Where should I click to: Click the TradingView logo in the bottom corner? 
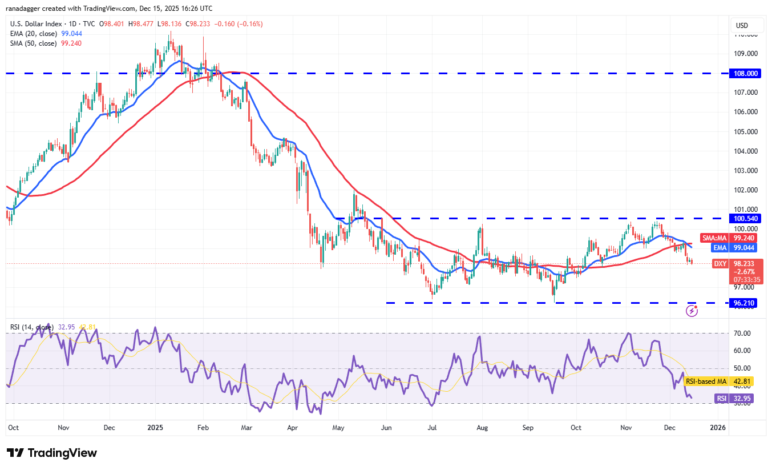(x=51, y=453)
